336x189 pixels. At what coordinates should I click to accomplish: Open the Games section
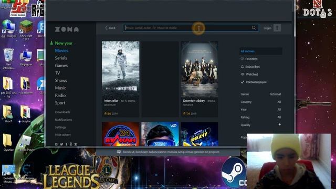pos(61,66)
